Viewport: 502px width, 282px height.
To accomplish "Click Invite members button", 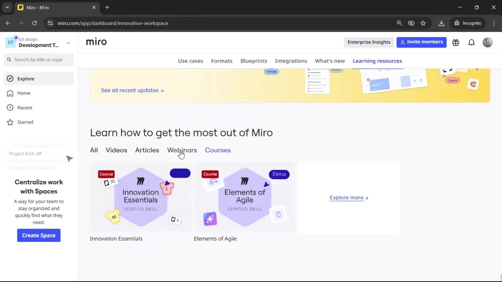I will click(421, 42).
